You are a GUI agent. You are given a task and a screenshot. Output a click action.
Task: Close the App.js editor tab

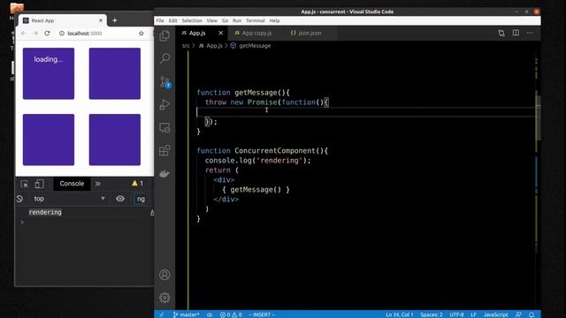pyautogui.click(x=220, y=33)
